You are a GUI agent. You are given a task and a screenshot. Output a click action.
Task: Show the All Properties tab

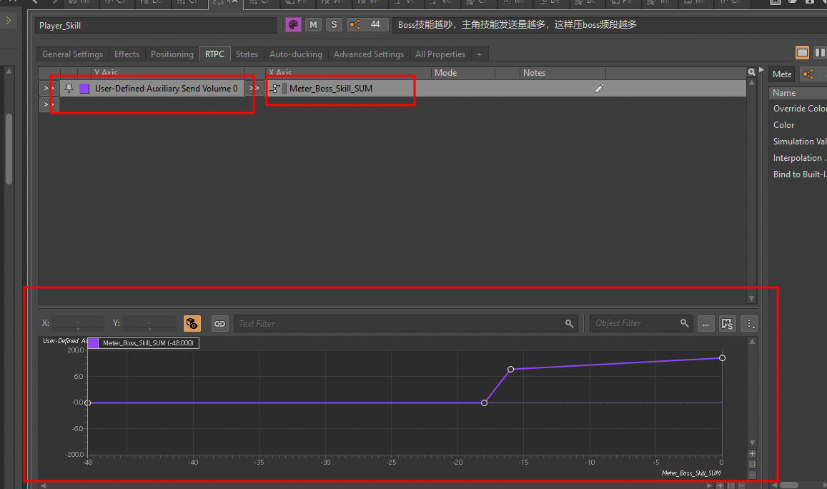coord(440,54)
